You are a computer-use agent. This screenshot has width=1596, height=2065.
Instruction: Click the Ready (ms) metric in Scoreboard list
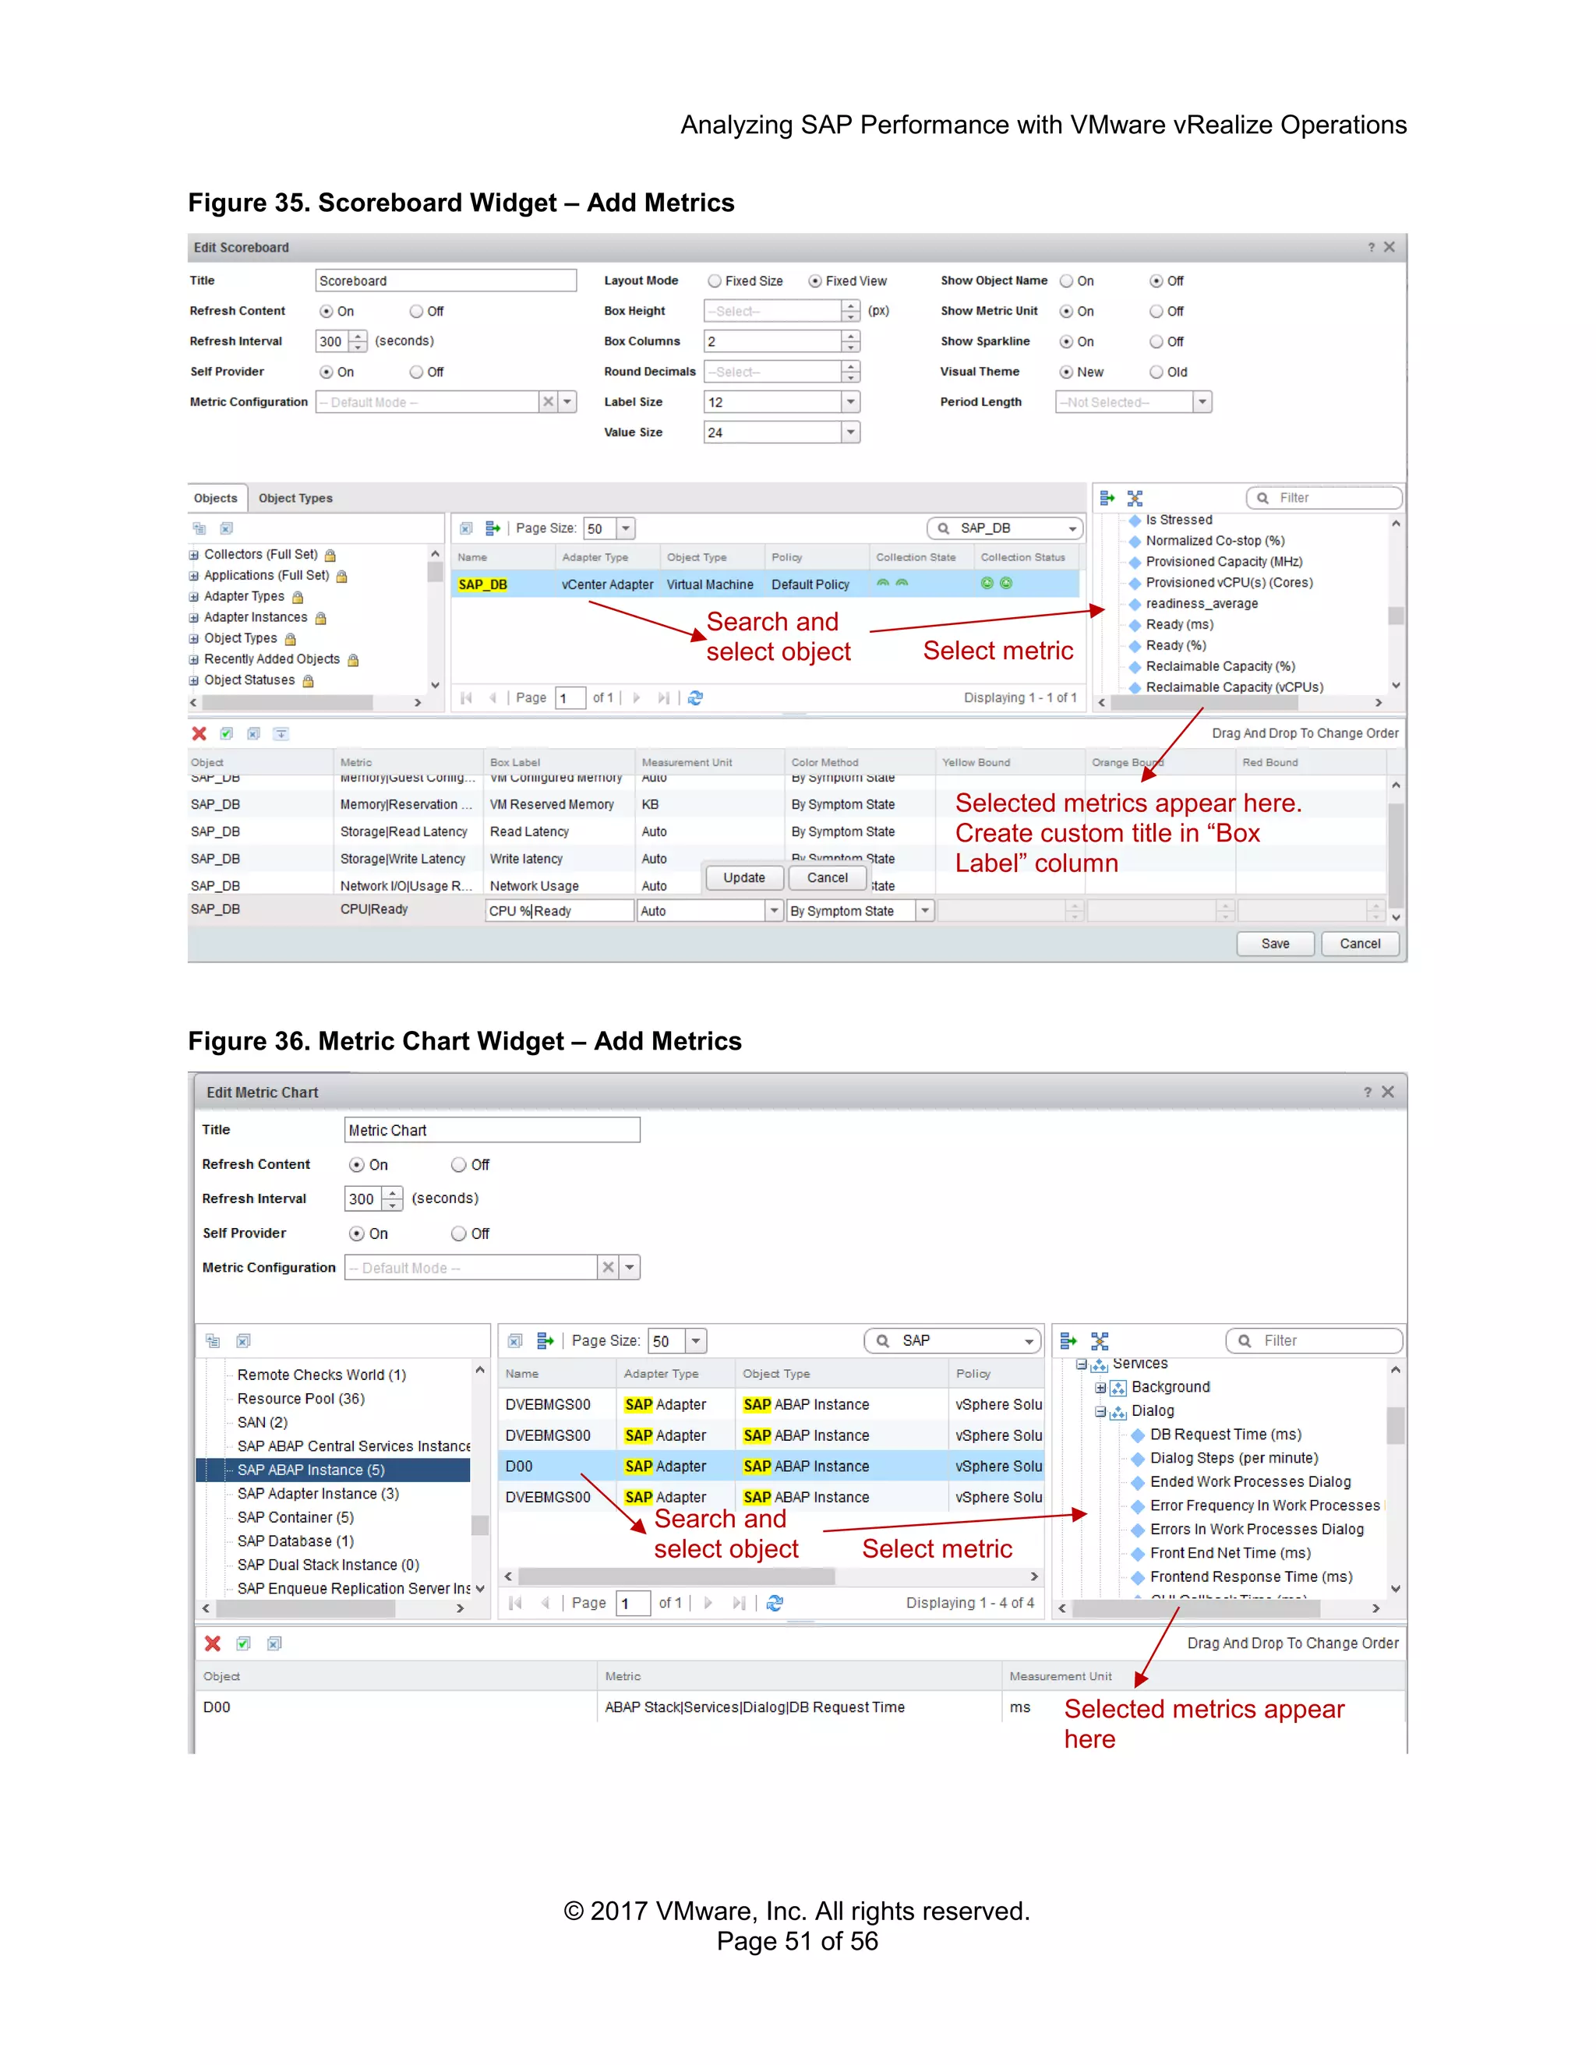(x=1180, y=625)
